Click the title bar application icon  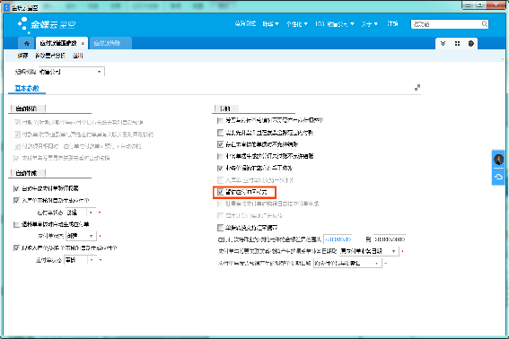click(x=6, y=7)
